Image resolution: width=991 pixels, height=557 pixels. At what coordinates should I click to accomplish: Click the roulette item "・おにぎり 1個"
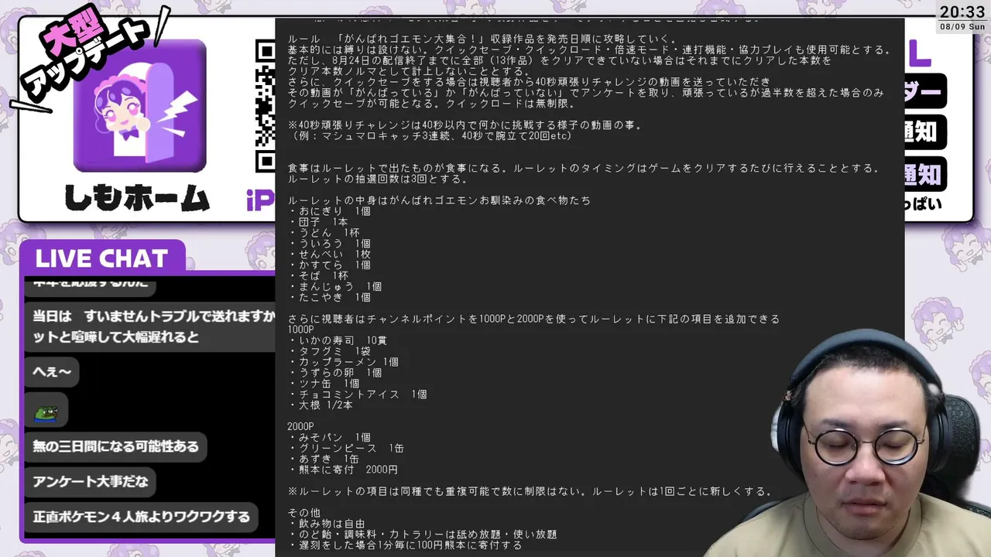(x=329, y=211)
